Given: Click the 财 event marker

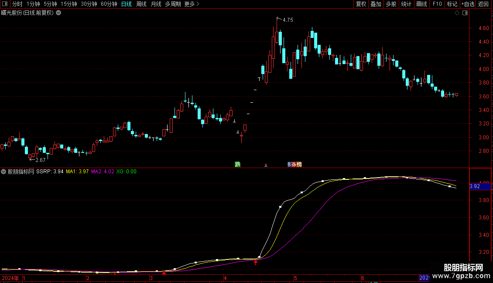Looking at the screenshot, I should click(x=289, y=165).
